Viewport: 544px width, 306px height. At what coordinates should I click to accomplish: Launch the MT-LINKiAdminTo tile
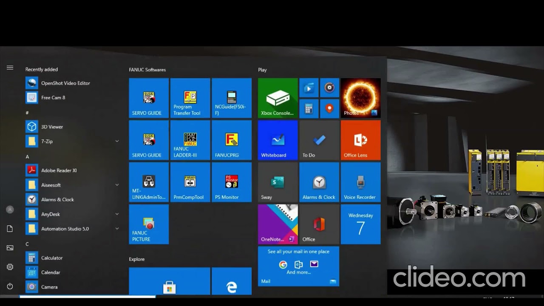(x=149, y=182)
